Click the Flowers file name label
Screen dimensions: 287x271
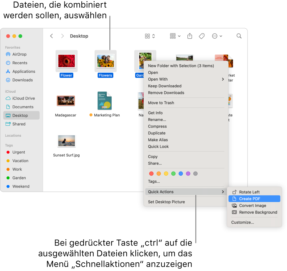tap(105, 75)
